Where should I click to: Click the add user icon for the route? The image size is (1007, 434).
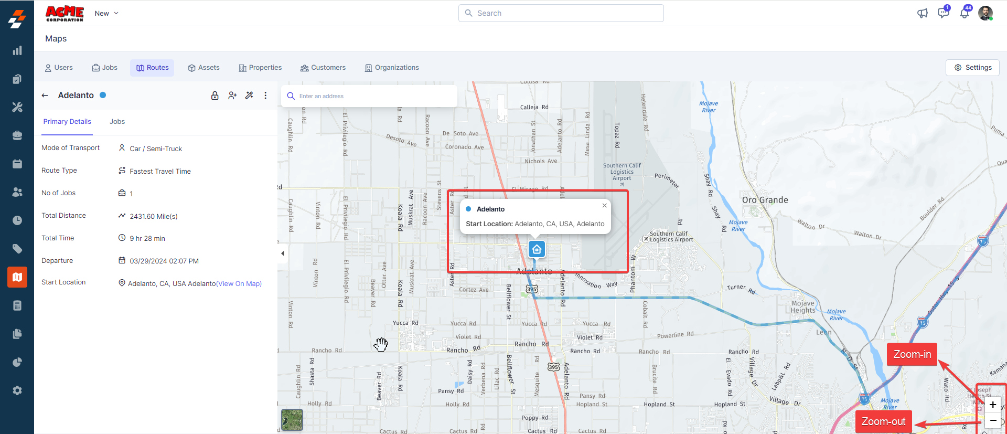(232, 96)
